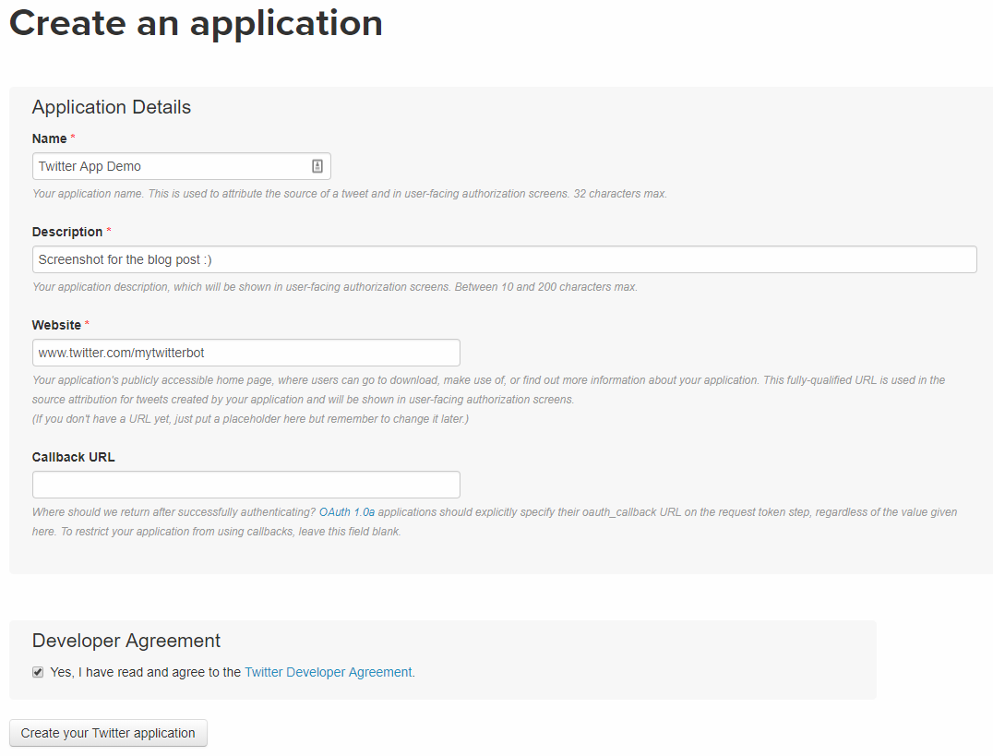Viewport: 993px width, 756px height.
Task: Open the OAuth 1.0a link
Action: (x=346, y=512)
